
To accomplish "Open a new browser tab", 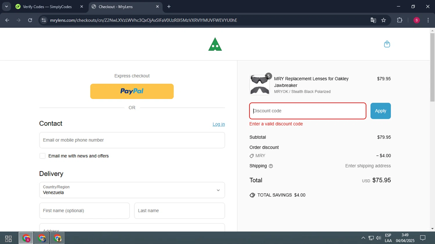I will click(x=169, y=7).
